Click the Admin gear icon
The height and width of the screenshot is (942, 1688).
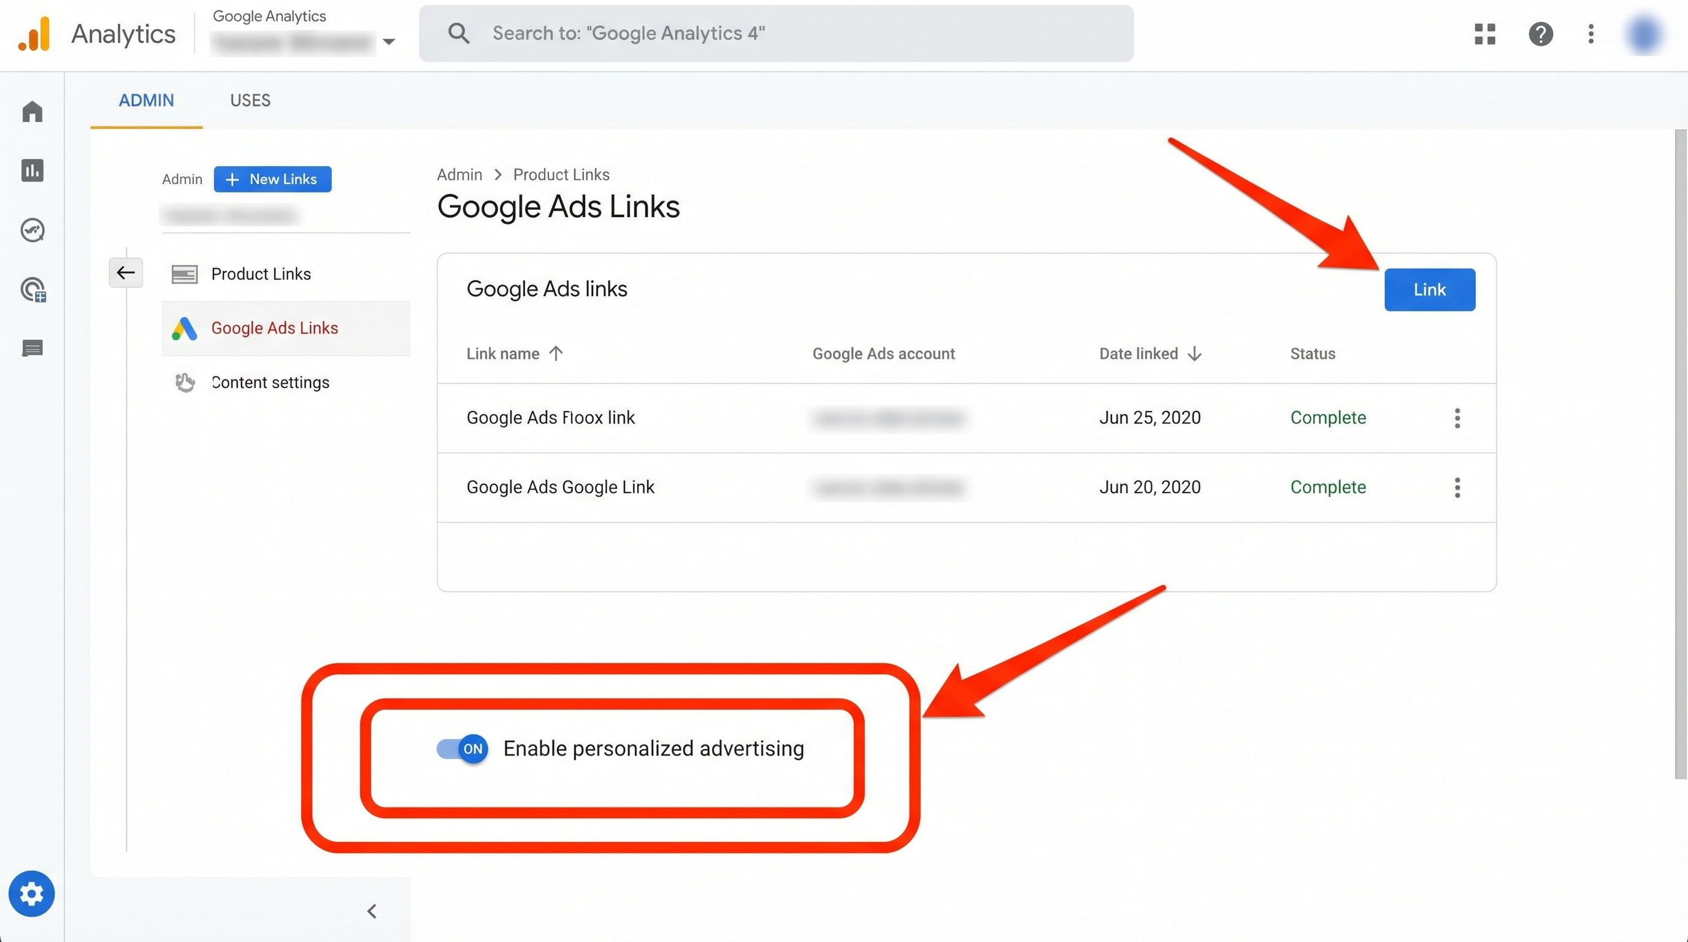(31, 894)
